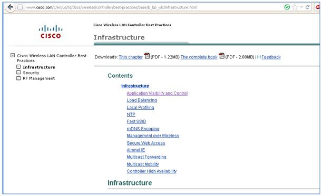Select Security in the sidebar tree
Image resolution: width=322 pixels, height=196 pixels.
click(x=31, y=73)
